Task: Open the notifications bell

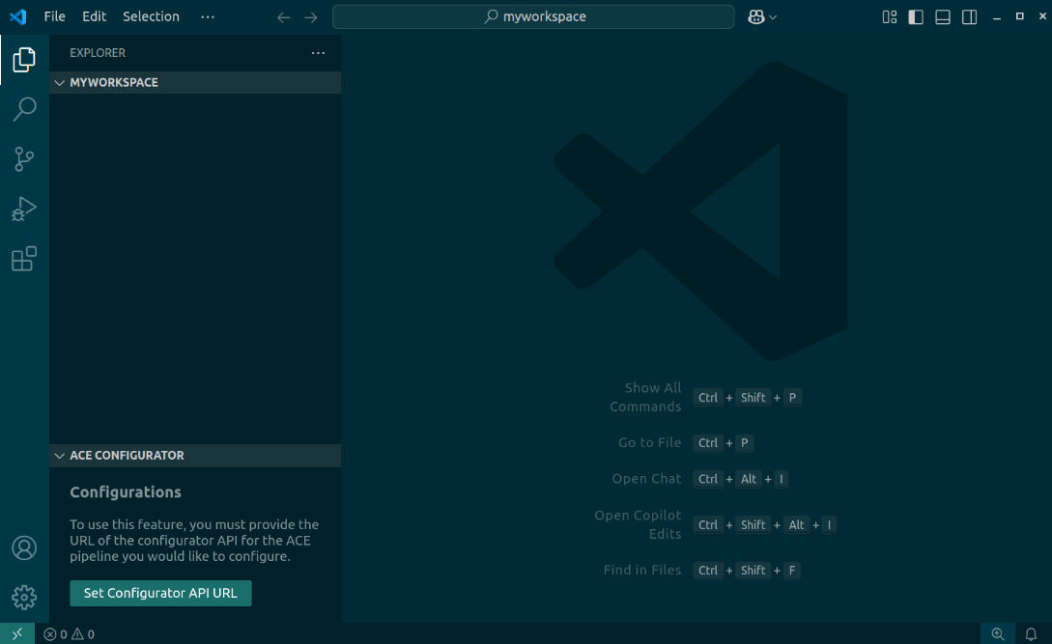Action: pyautogui.click(x=1031, y=634)
